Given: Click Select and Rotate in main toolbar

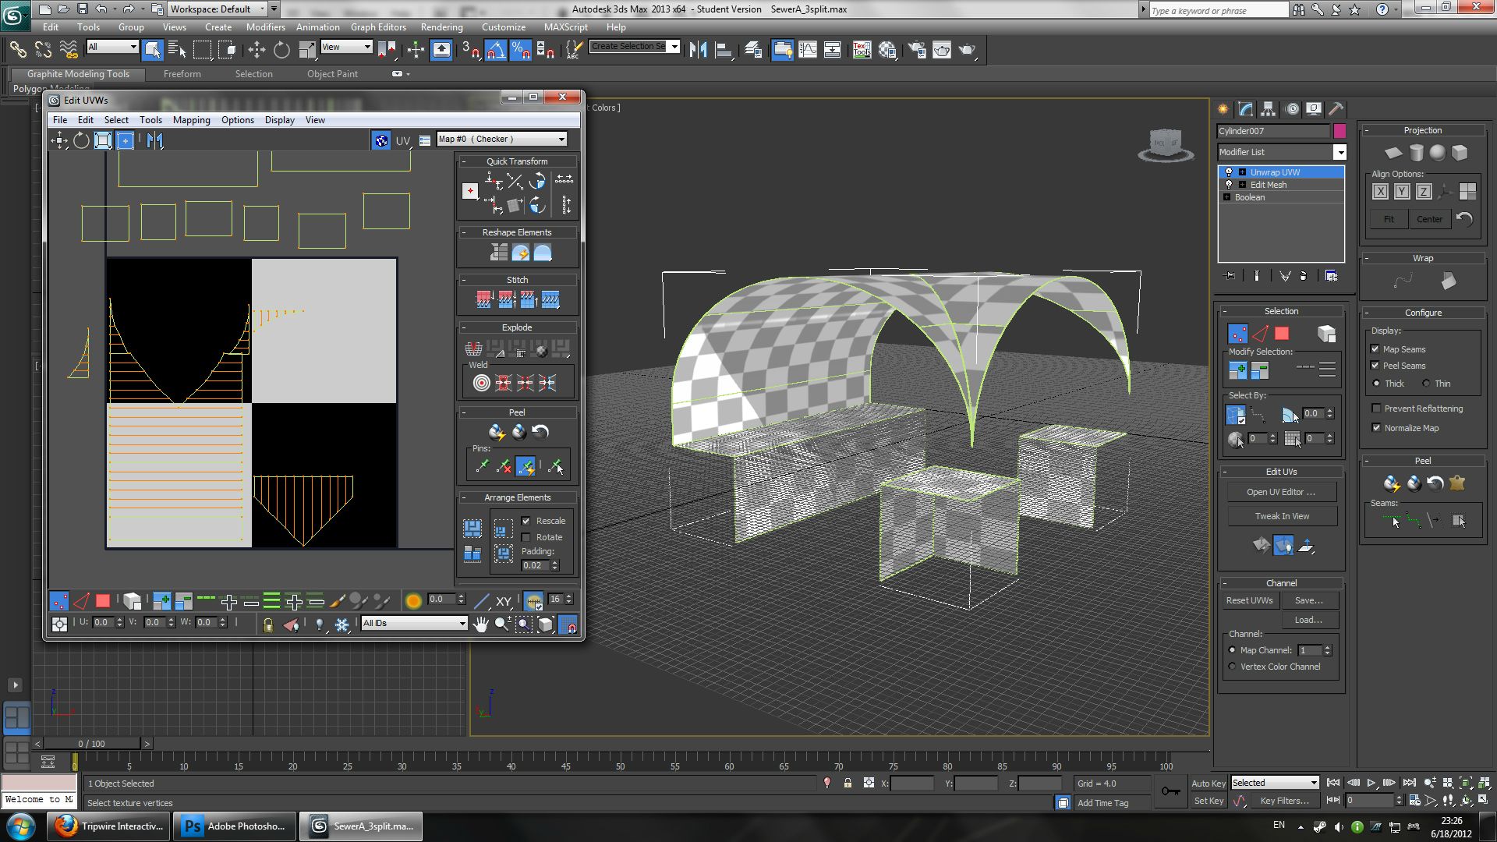Looking at the screenshot, I should point(281,51).
